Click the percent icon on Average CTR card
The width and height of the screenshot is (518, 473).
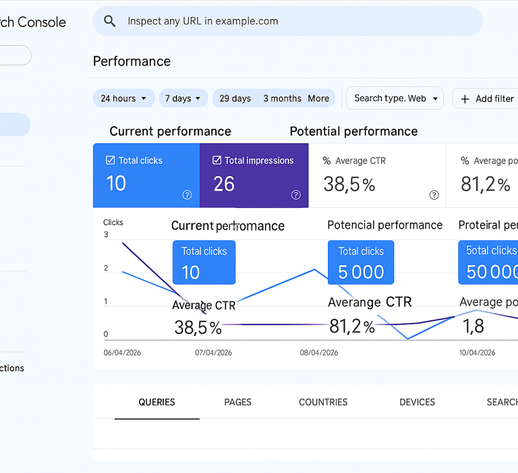click(326, 161)
